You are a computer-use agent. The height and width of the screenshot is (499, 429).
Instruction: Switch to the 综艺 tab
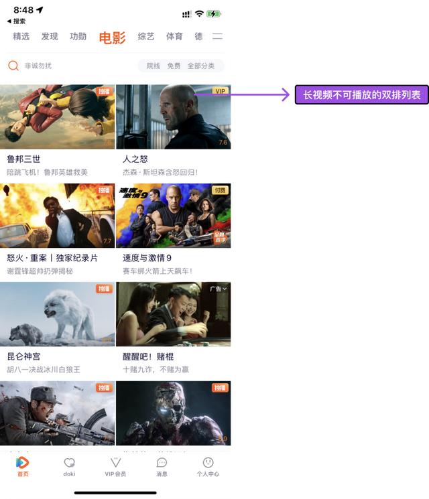click(x=145, y=37)
